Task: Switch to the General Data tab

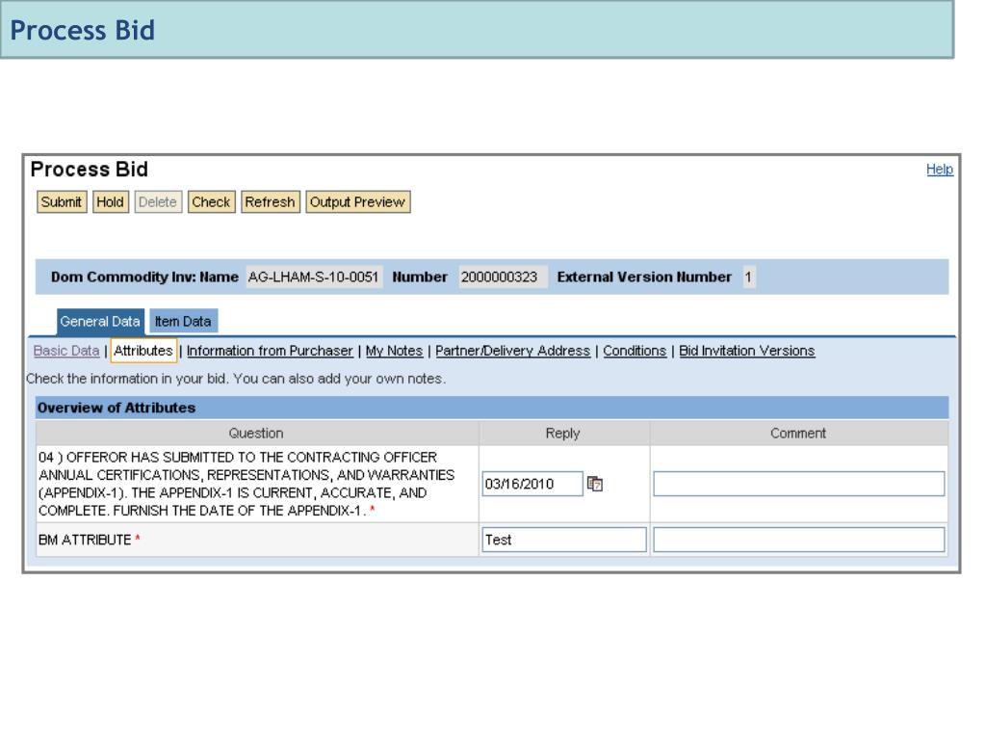Action: point(100,321)
